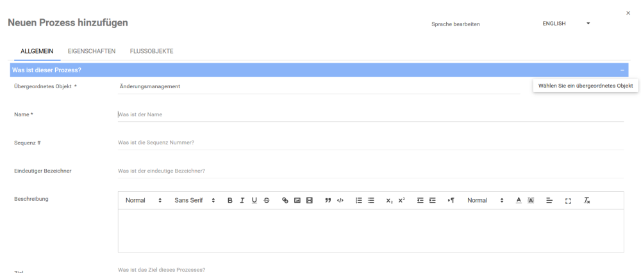Open the text alignment options
Viewport: 641px width, 273px height.
(x=549, y=201)
